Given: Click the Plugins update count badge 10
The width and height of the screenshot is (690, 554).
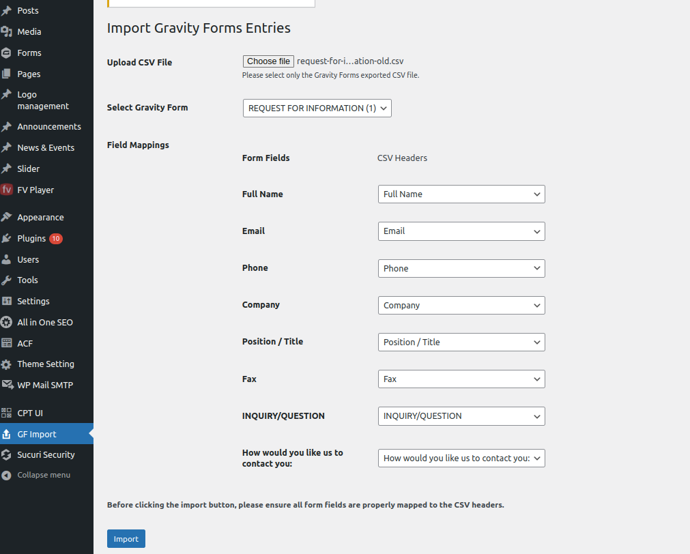Looking at the screenshot, I should point(56,239).
